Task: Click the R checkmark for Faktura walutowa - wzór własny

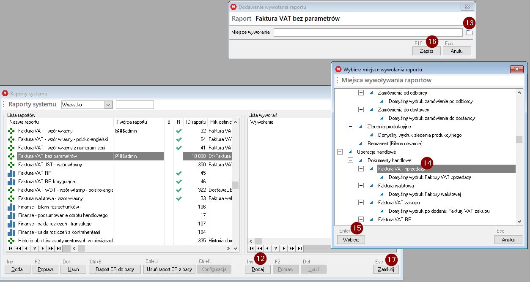Action: pyautogui.click(x=178, y=198)
